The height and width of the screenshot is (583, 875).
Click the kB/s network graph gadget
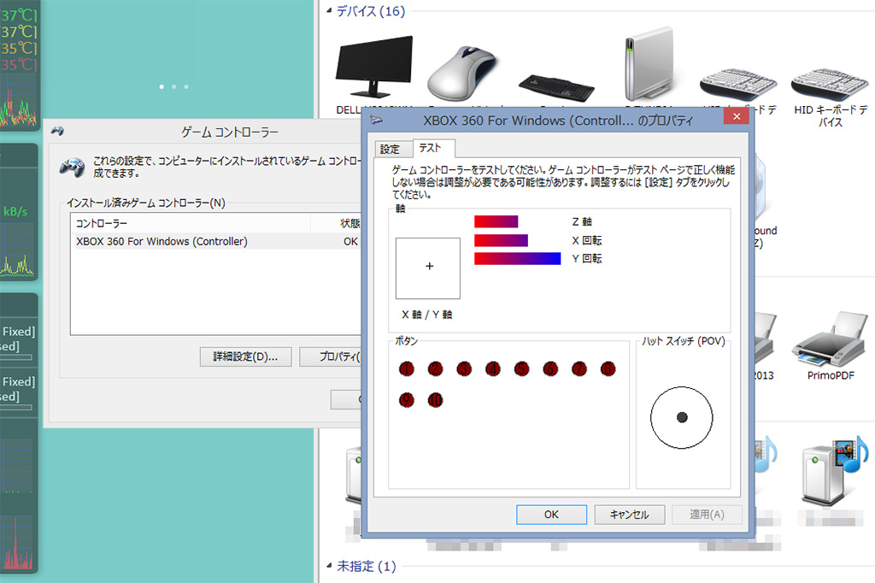pyautogui.click(x=18, y=249)
